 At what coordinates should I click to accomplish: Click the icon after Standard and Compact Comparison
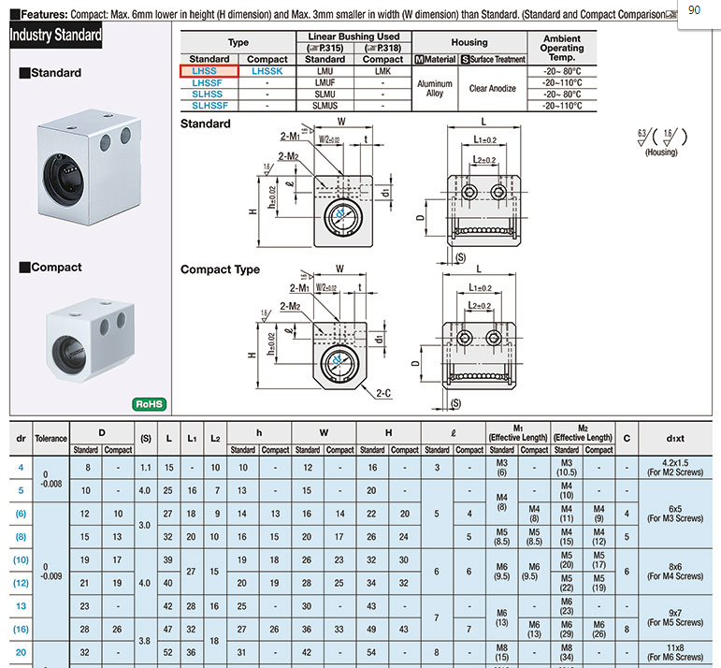tap(671, 15)
